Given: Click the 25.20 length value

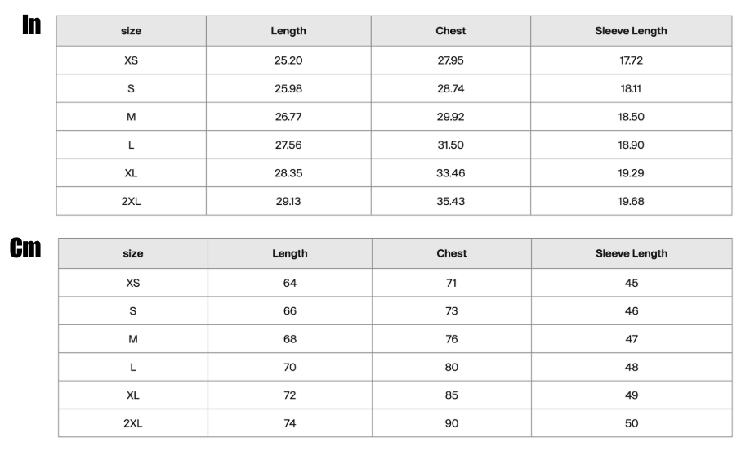Looking at the screenshot, I should (x=288, y=60).
